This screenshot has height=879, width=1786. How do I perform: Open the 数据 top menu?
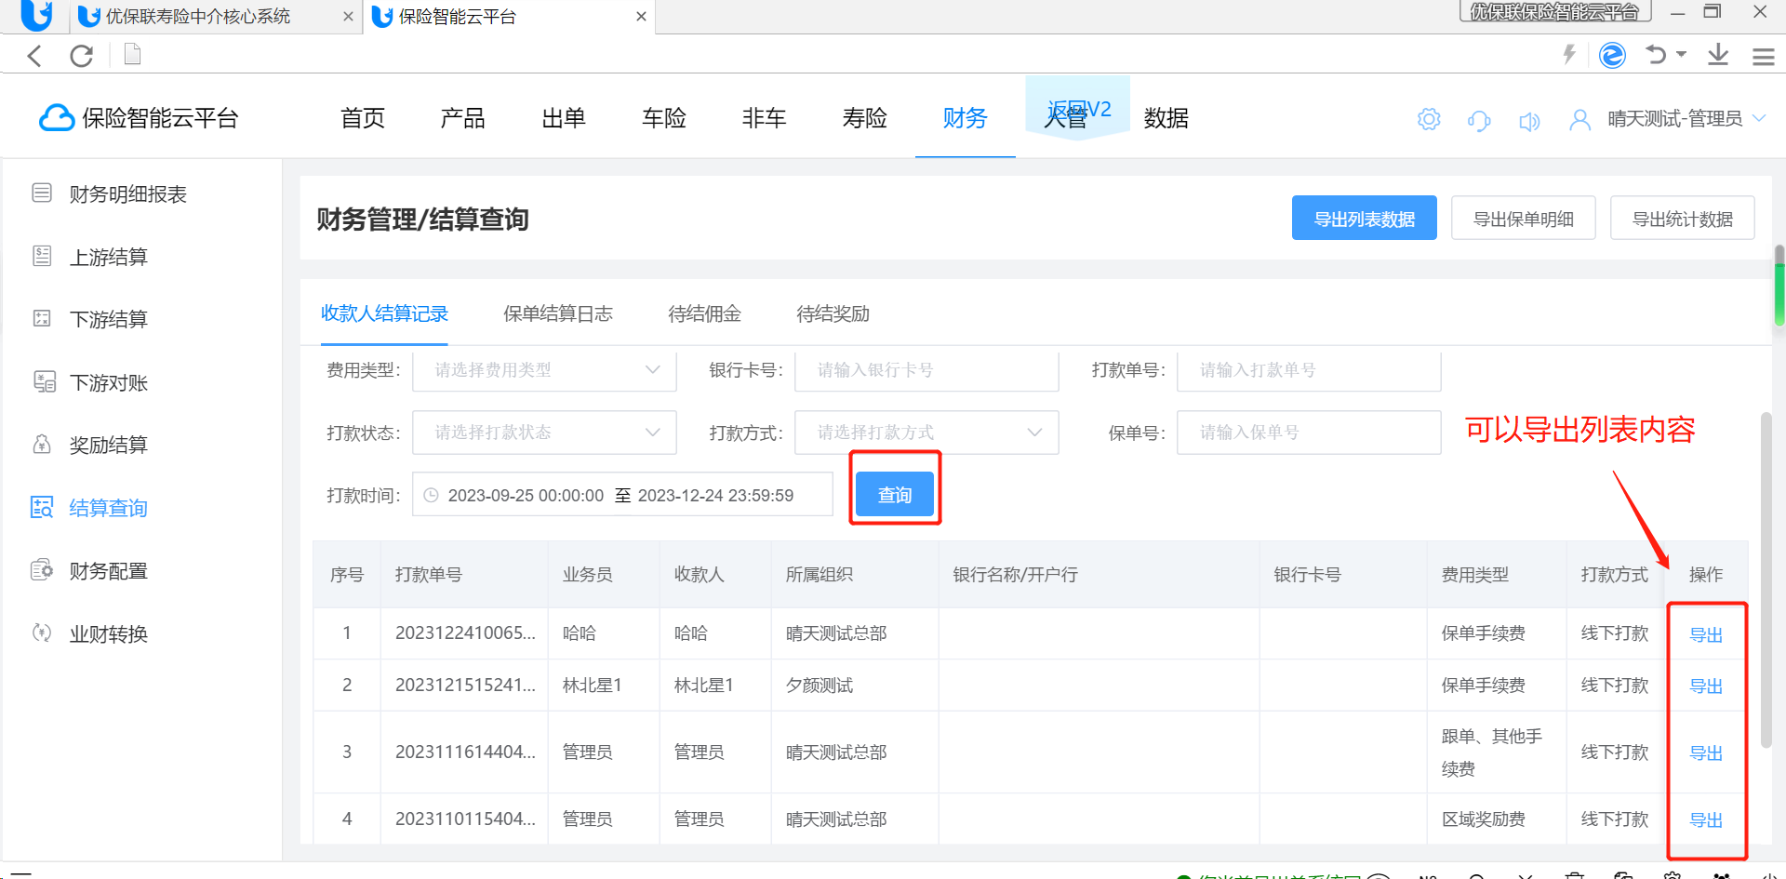point(1166,118)
